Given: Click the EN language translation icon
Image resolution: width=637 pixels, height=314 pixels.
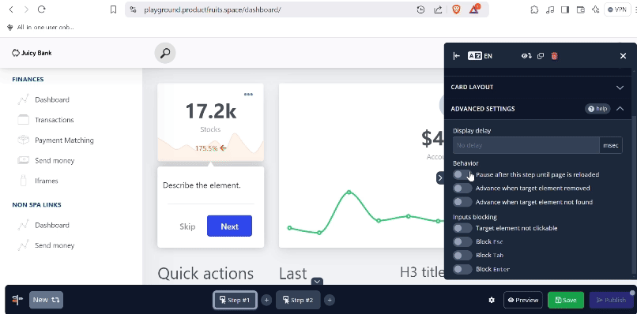Looking at the screenshot, I should (480, 56).
